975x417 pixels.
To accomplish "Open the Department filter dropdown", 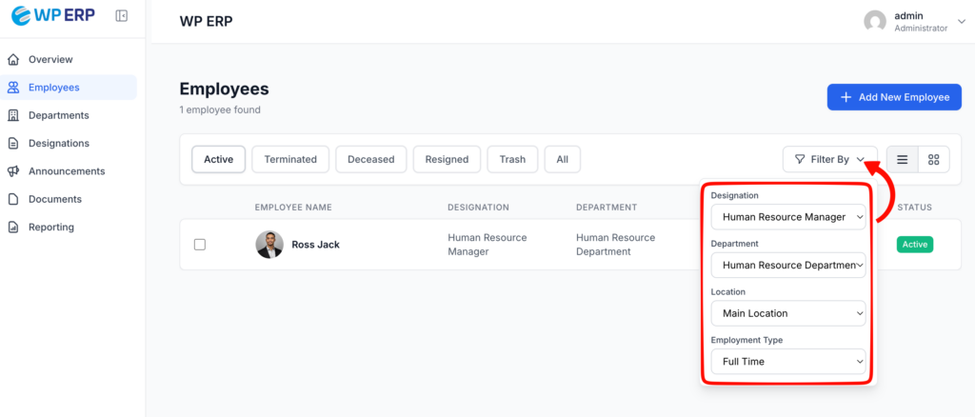I will (x=787, y=266).
